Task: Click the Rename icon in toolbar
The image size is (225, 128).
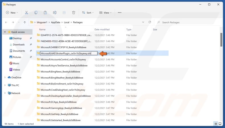Action: 55,13
